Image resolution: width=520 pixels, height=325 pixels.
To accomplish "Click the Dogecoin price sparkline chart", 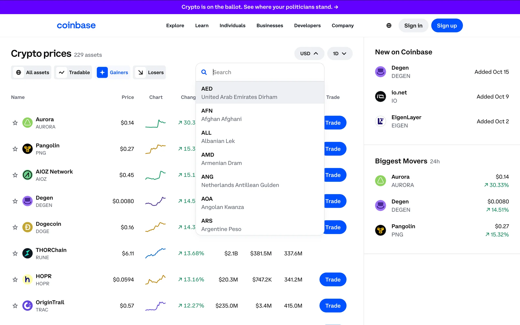I will (155, 227).
